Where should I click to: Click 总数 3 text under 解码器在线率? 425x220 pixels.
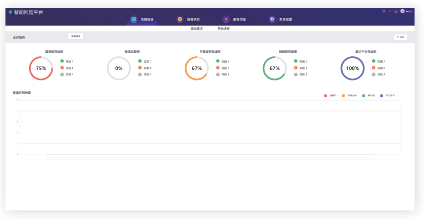pyautogui.click(x=304, y=75)
